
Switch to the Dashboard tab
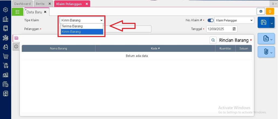point(22,4)
